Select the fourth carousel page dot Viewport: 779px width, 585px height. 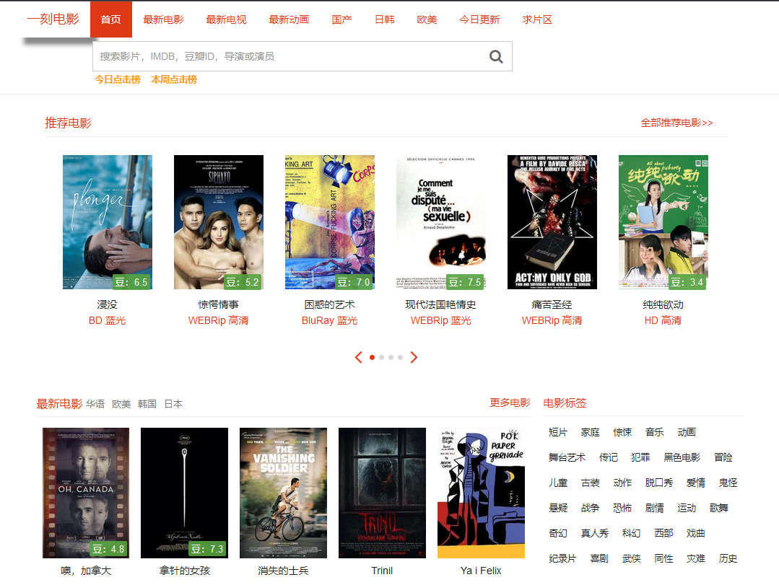(401, 357)
